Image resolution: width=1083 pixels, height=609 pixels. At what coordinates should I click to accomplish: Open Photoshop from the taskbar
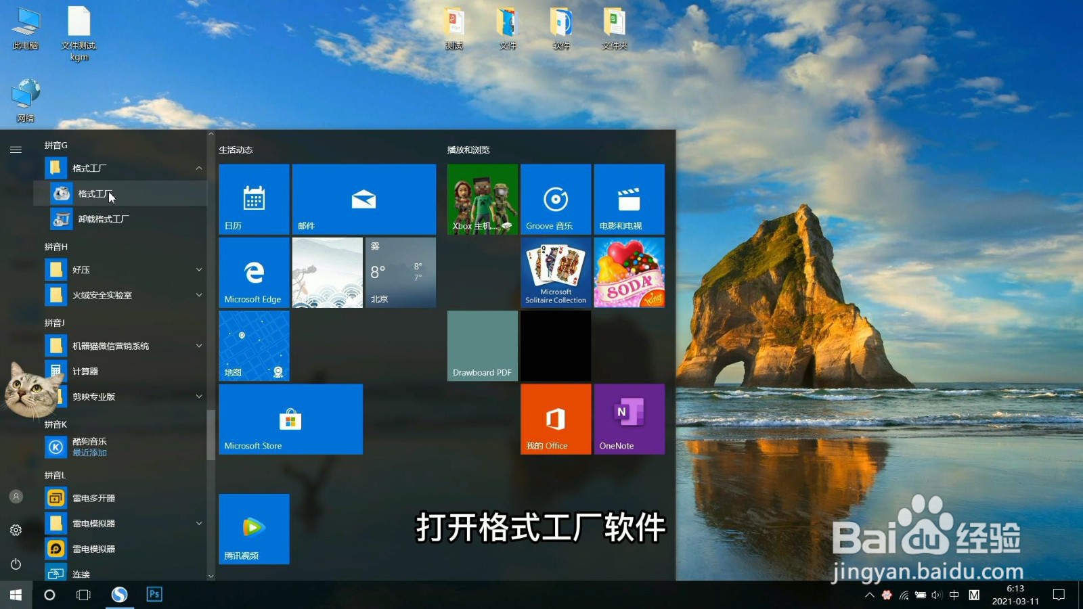pos(154,595)
